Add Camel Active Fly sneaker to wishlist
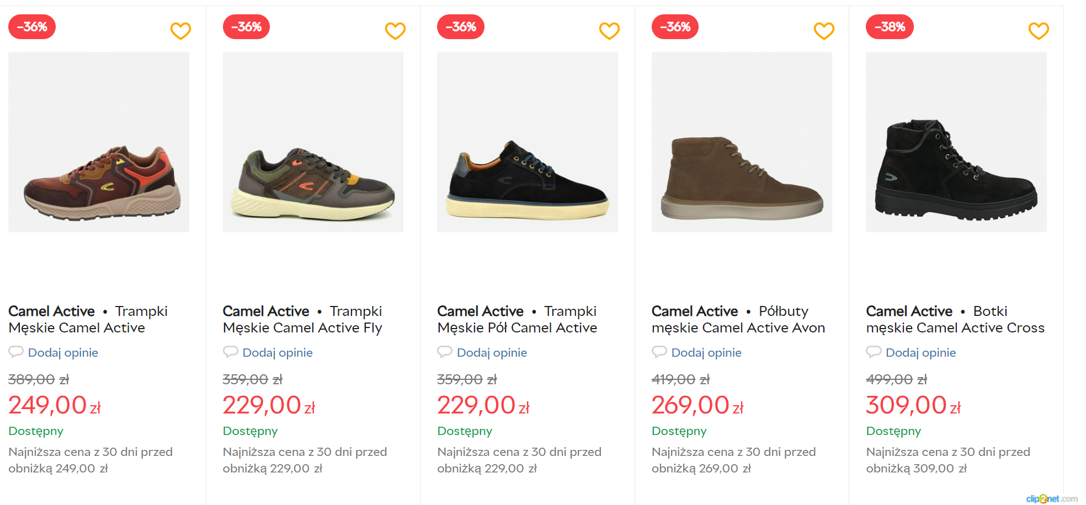Viewport: 1086px width, 505px height. coord(395,31)
